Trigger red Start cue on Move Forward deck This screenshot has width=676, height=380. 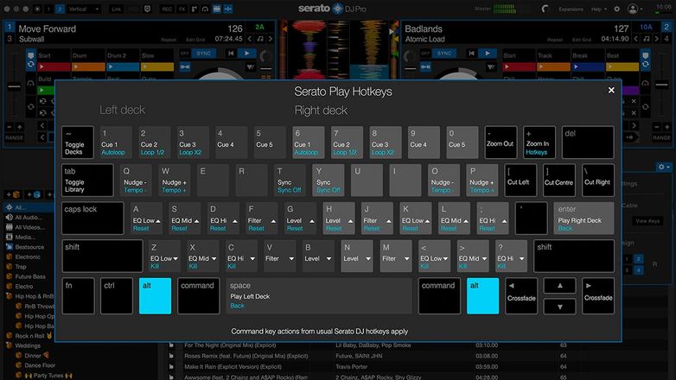[54, 66]
